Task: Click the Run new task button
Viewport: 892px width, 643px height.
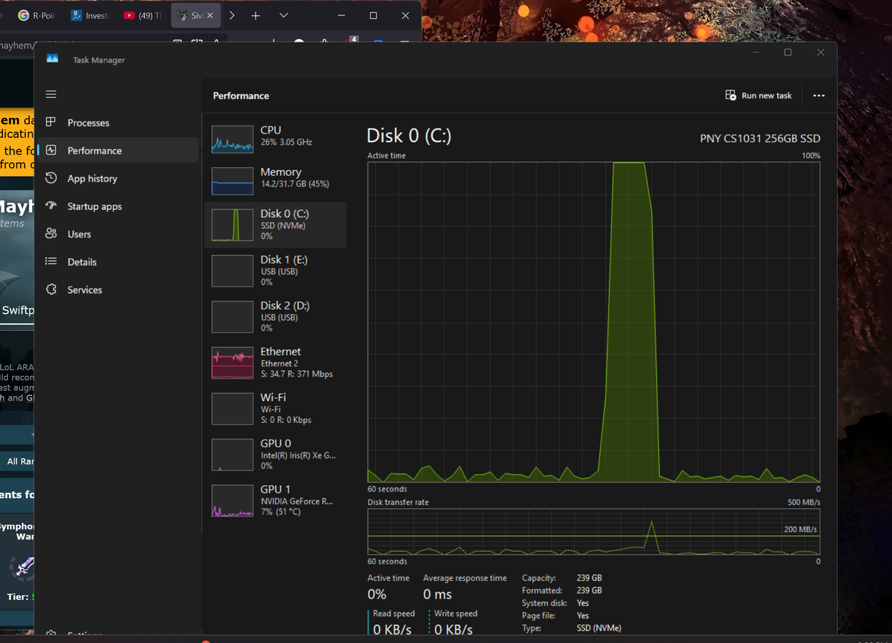Action: click(758, 96)
